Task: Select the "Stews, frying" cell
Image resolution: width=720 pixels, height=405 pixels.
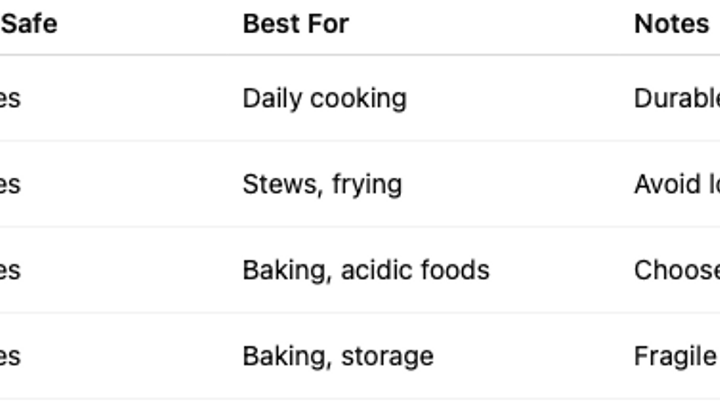Action: 322,184
